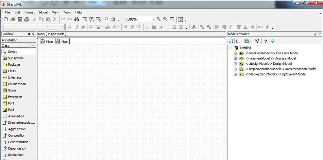Click the funnel filter icon in Model Explorer
This screenshot has height=160, width=323.
tap(257, 41)
